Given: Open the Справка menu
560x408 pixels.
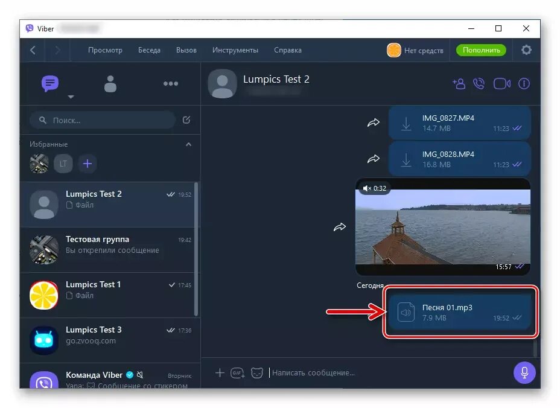Looking at the screenshot, I should click(x=287, y=50).
